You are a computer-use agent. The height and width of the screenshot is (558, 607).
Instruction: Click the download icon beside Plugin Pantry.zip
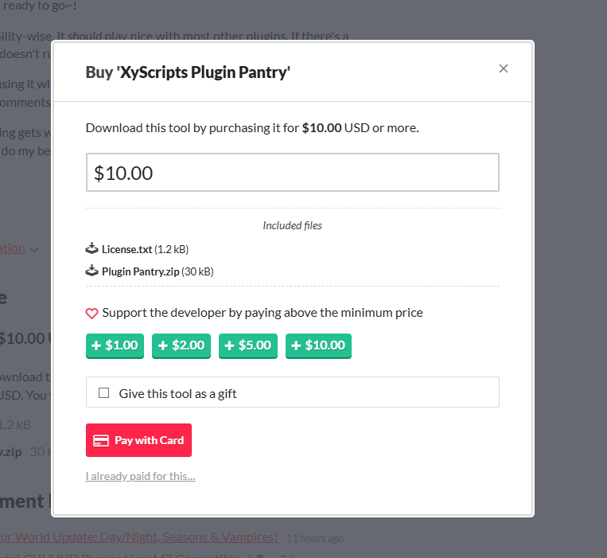(91, 271)
